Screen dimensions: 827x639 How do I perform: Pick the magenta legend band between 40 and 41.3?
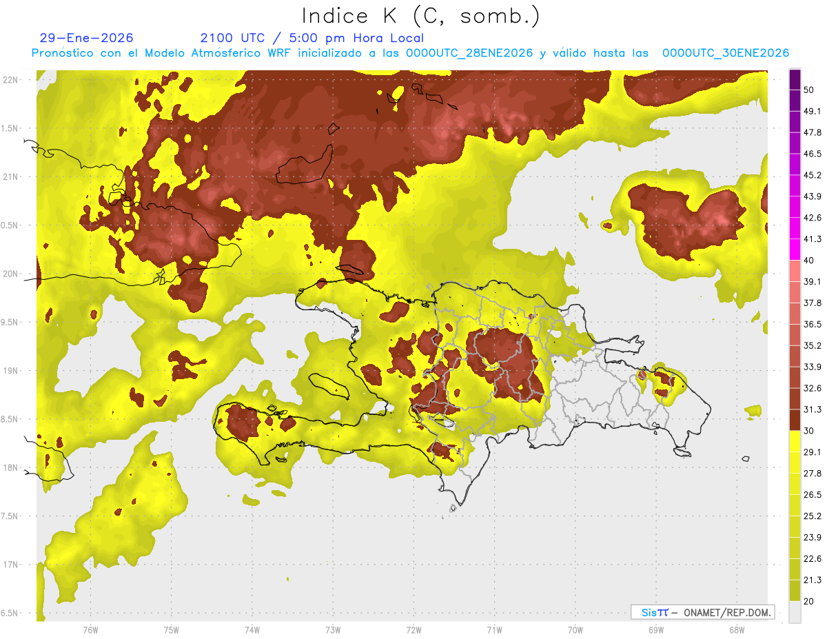pos(795,250)
